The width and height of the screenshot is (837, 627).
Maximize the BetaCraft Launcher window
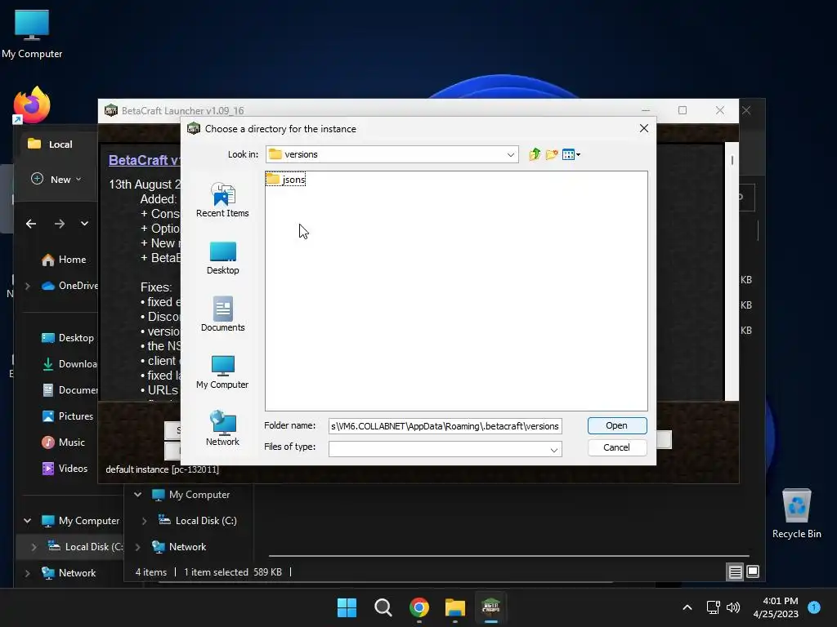click(x=683, y=110)
